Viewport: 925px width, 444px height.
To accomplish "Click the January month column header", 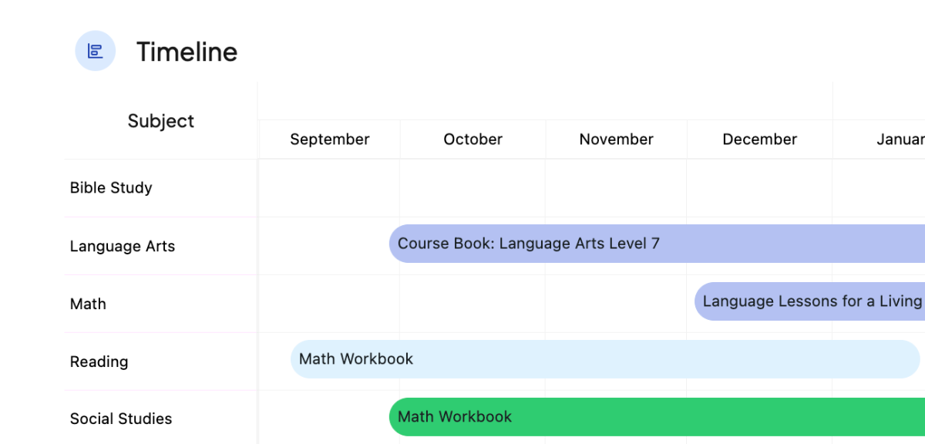I will pos(900,140).
